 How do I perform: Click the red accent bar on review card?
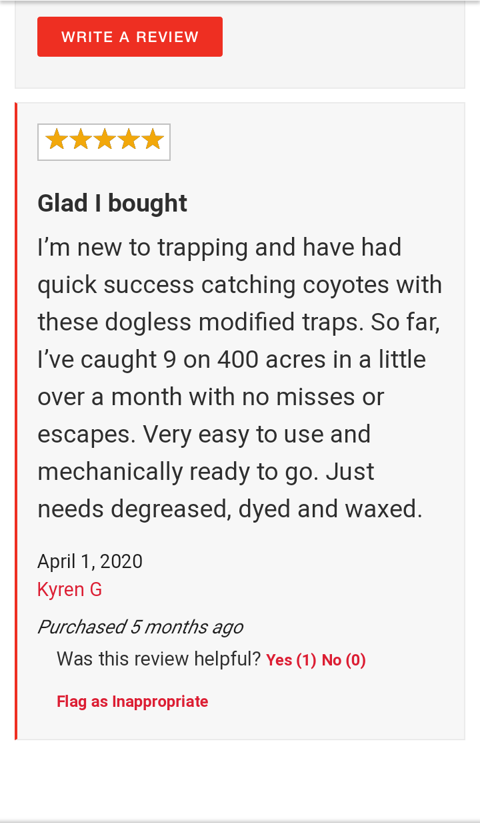[16, 421]
